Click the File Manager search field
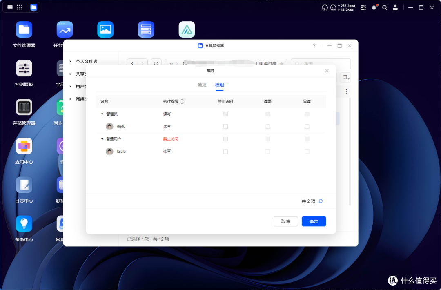Screen dimensions: 441x290 [321, 63]
